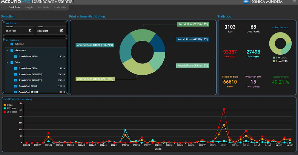Click the 2021/41 week axis label

click(224, 145)
